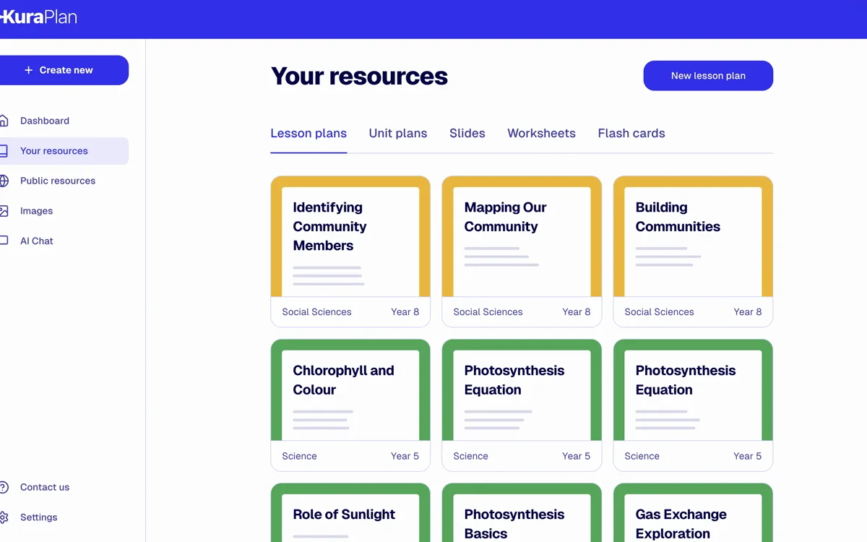This screenshot has width=867, height=542.
Task: Open Chlorophyll and Colour lesson card
Action: point(350,405)
